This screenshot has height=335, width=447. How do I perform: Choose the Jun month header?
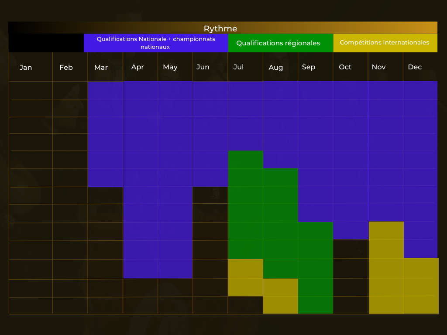pyautogui.click(x=203, y=67)
